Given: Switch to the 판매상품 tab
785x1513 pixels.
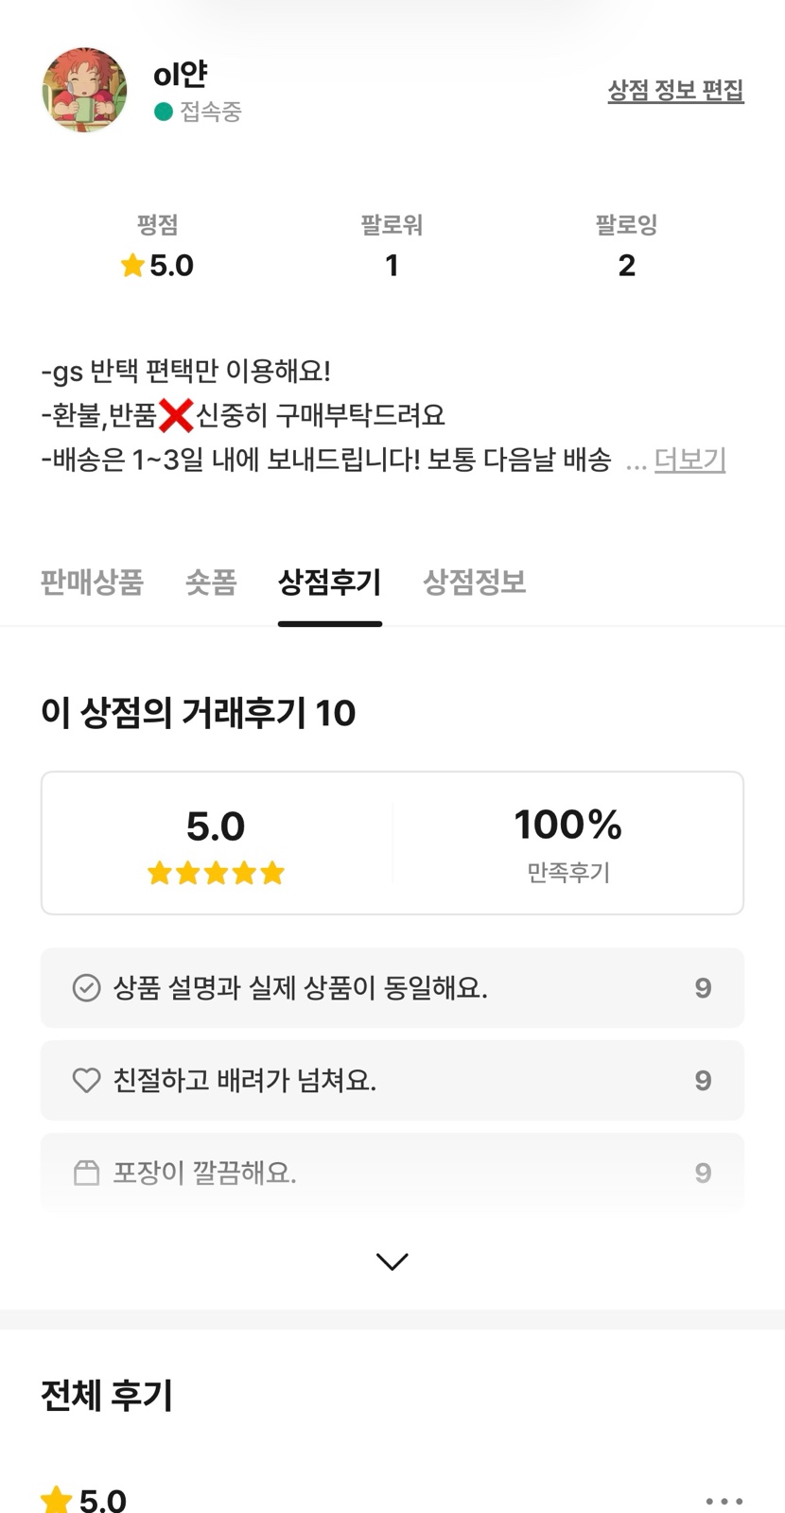Looking at the screenshot, I should pos(92,582).
